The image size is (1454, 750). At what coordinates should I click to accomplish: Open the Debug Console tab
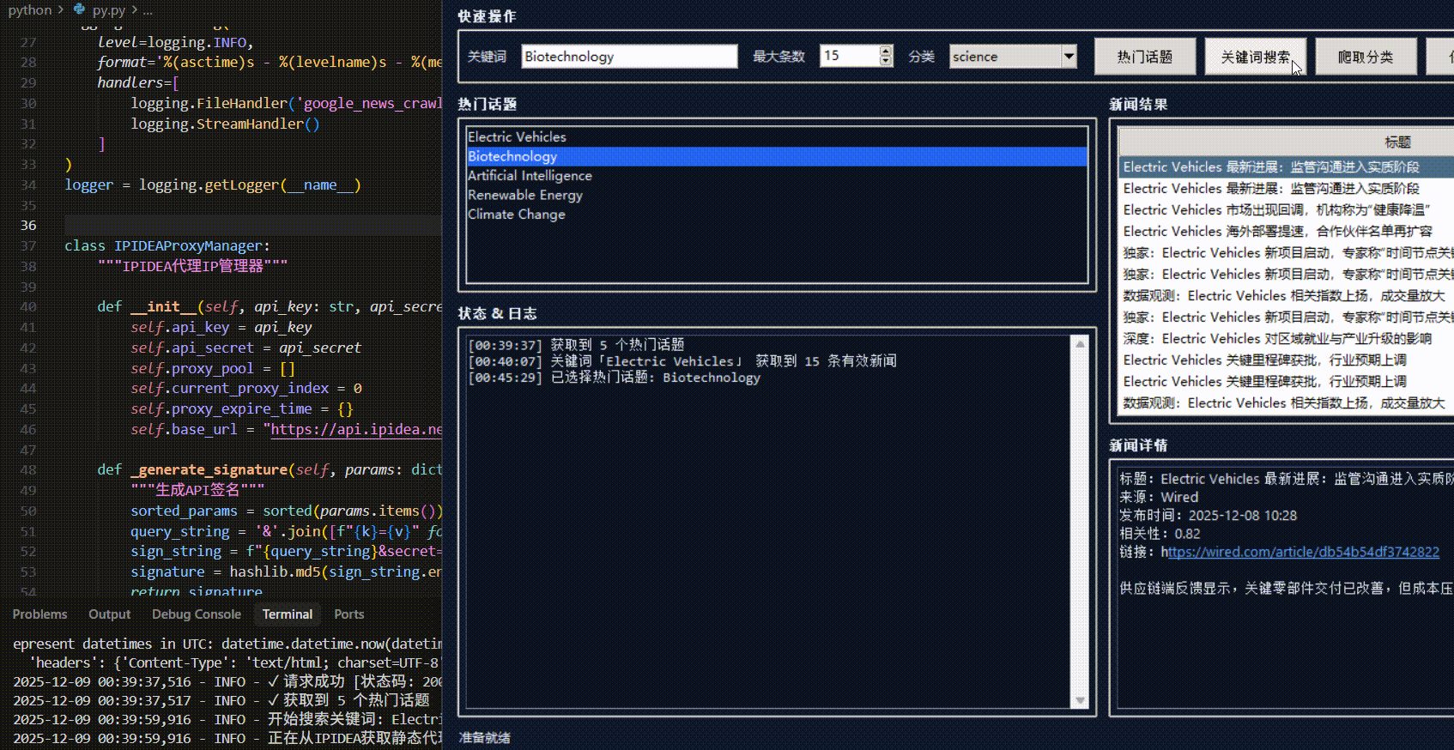pyautogui.click(x=197, y=614)
